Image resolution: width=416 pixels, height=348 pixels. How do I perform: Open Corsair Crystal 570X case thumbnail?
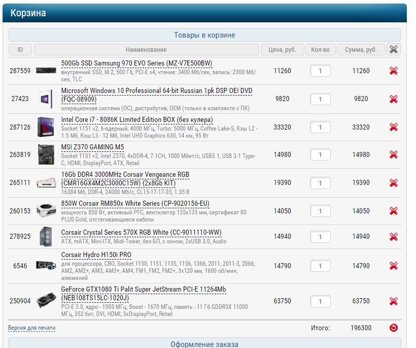(46, 236)
